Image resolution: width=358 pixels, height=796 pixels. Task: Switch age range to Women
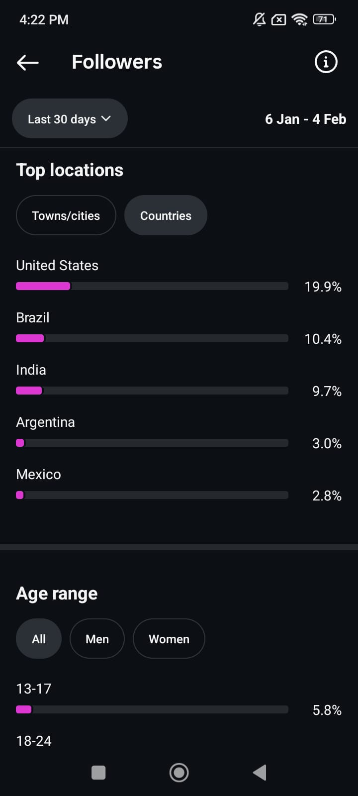click(x=169, y=639)
